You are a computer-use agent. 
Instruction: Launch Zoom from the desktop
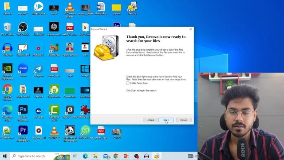pos(23,70)
